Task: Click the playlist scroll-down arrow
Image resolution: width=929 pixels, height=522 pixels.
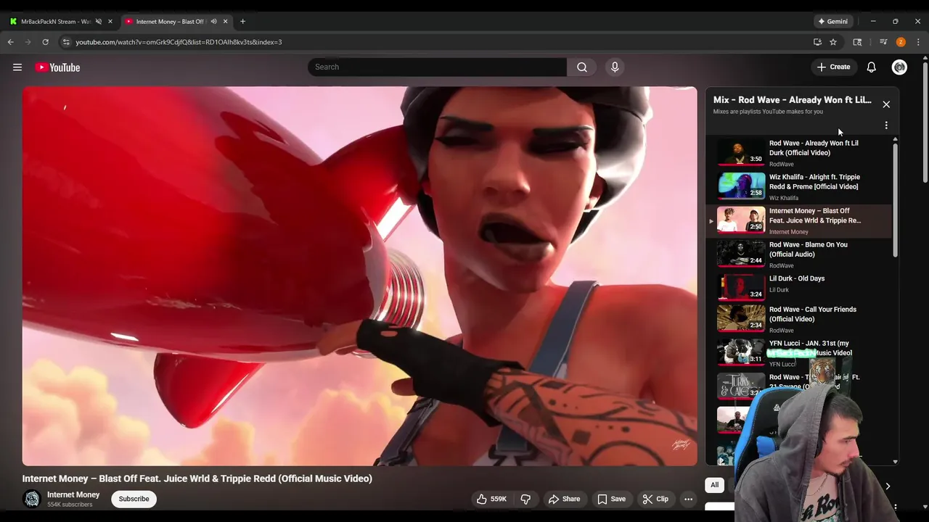Action: pyautogui.click(x=895, y=461)
